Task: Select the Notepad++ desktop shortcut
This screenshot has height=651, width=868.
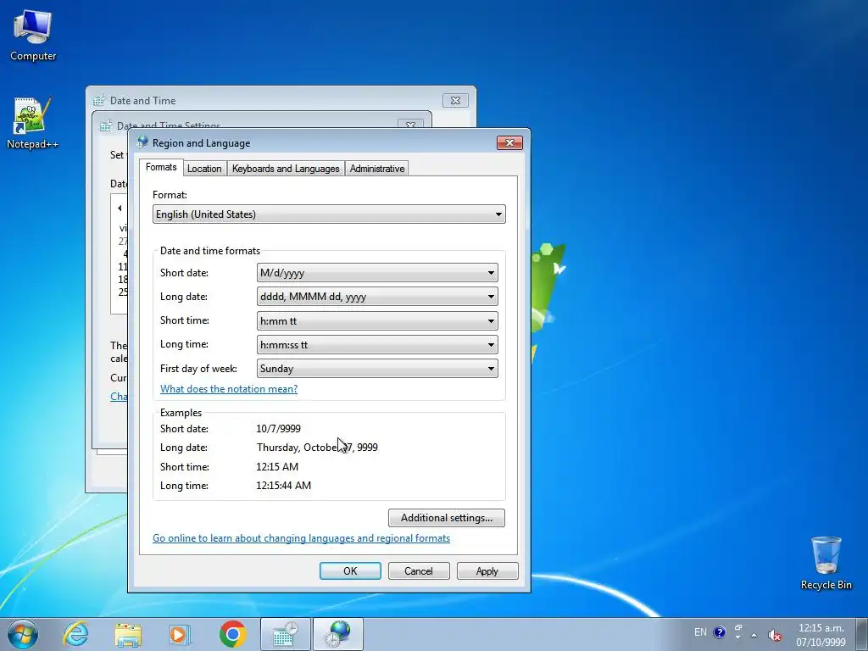Action: click(x=32, y=124)
